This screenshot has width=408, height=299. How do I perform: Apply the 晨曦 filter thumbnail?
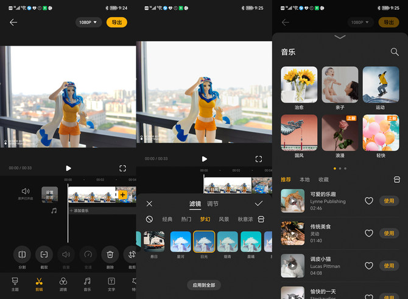pos(251,242)
